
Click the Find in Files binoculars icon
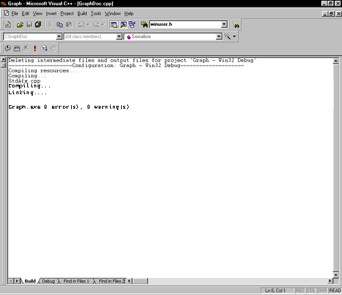[144, 25]
